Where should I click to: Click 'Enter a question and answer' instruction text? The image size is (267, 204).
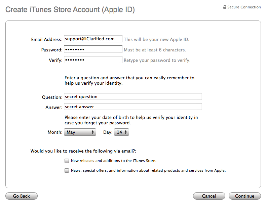[129, 80]
